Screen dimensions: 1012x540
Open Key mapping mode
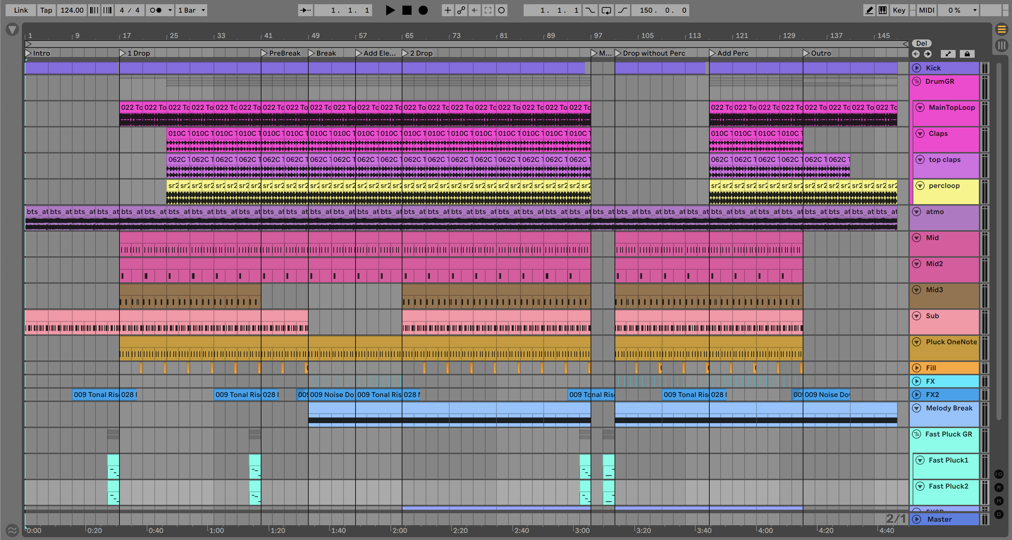pyautogui.click(x=899, y=10)
